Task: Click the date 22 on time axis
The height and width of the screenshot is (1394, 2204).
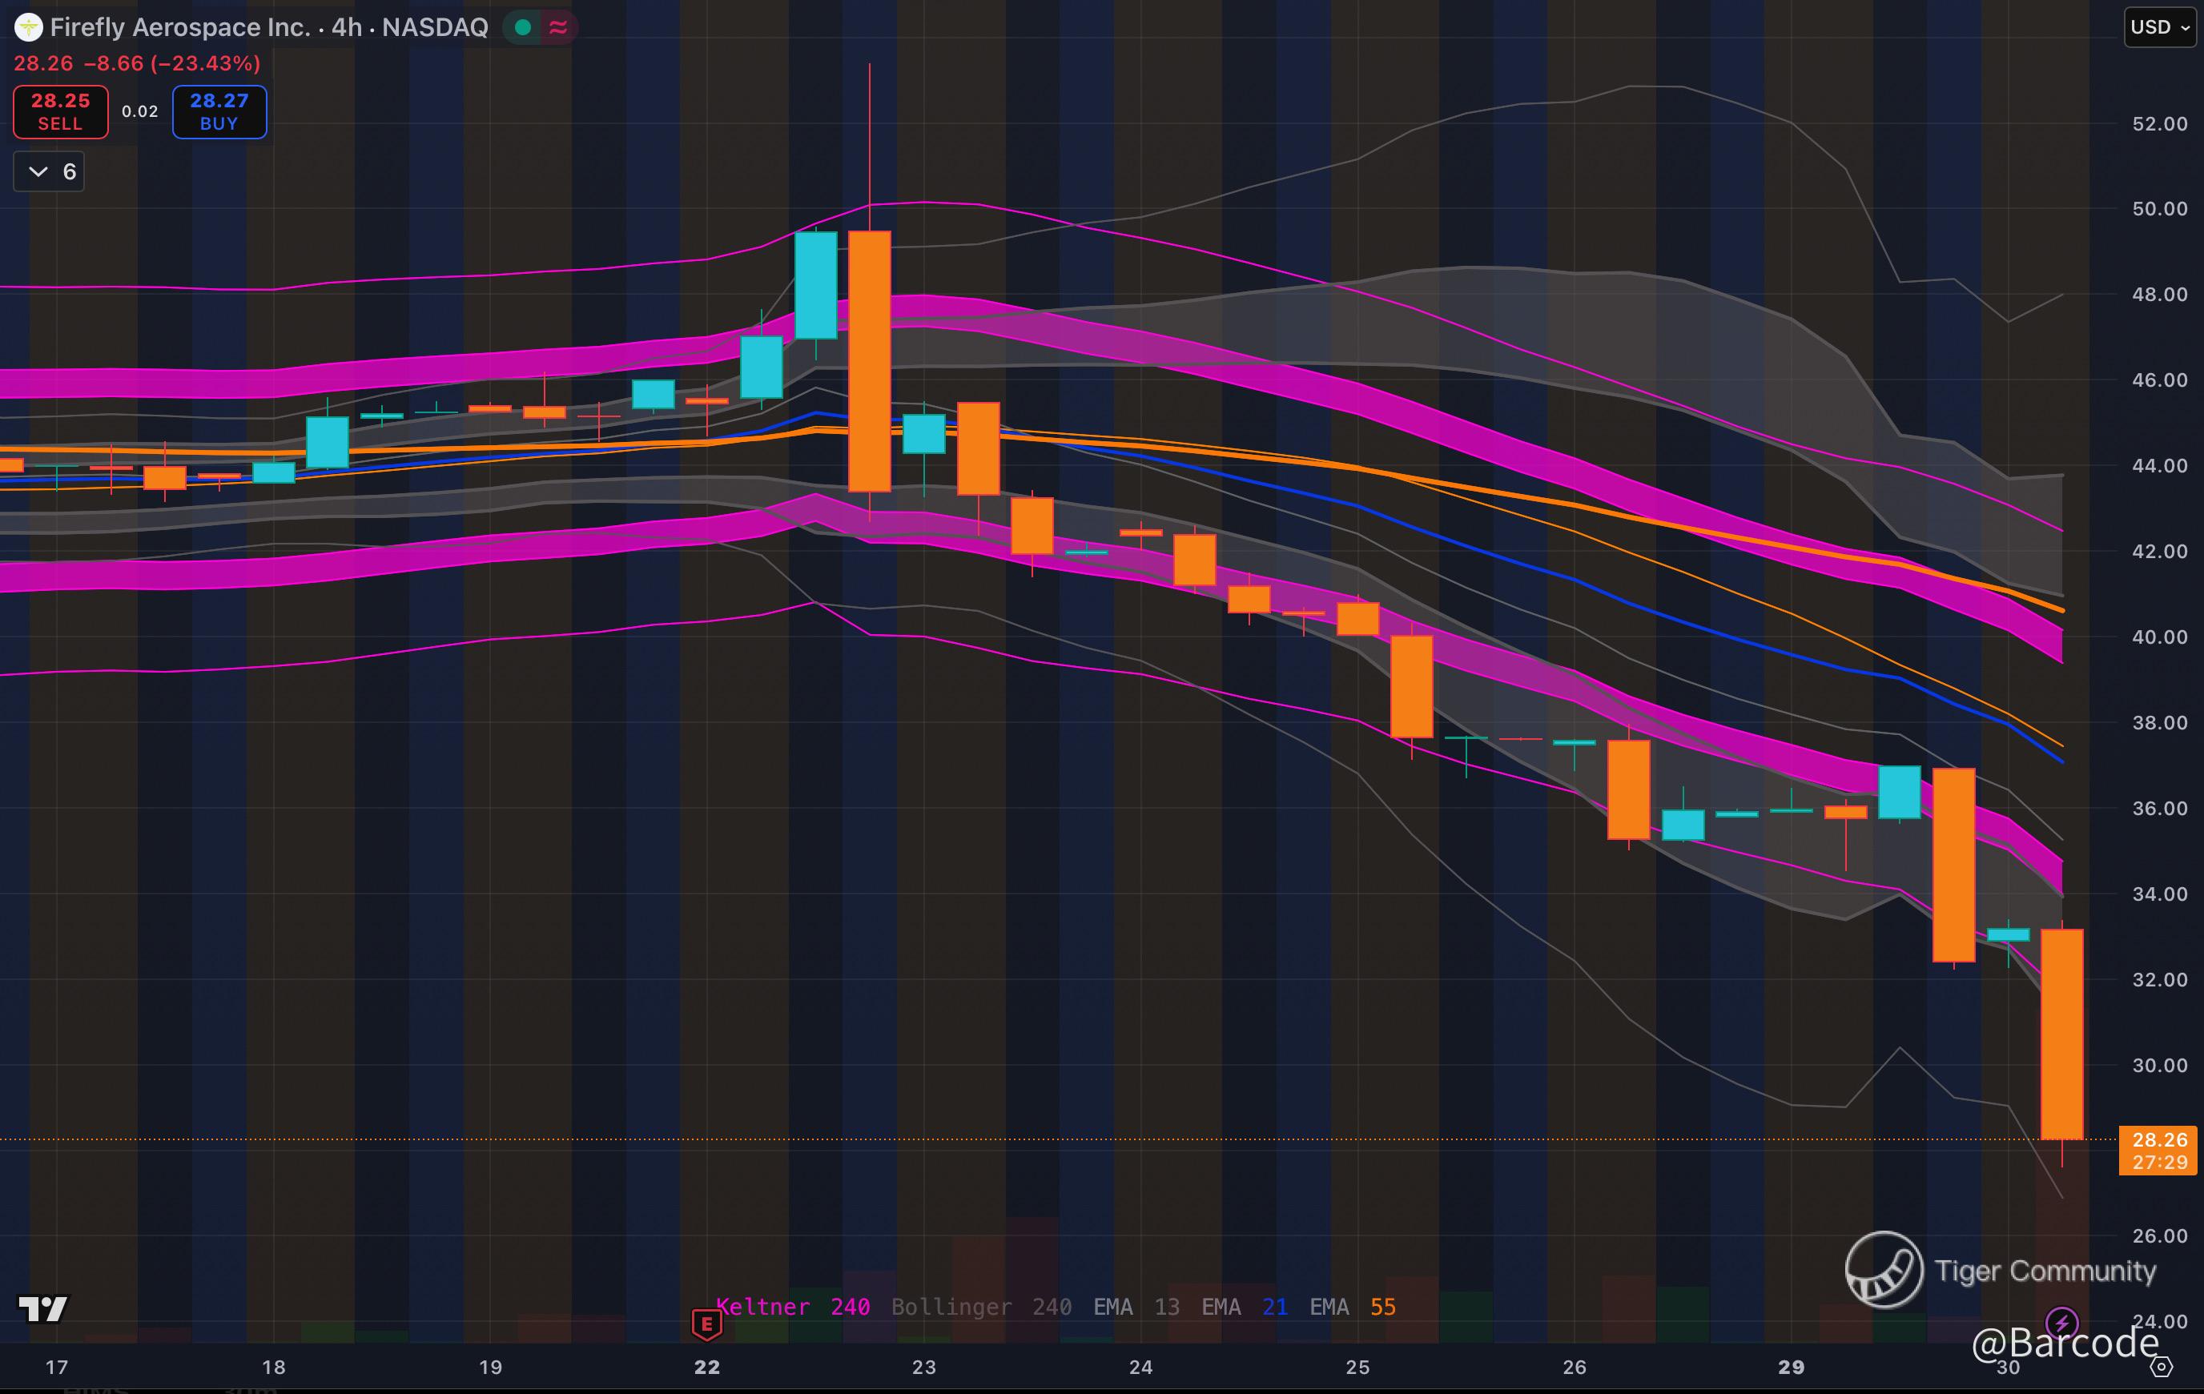Action: coord(706,1368)
